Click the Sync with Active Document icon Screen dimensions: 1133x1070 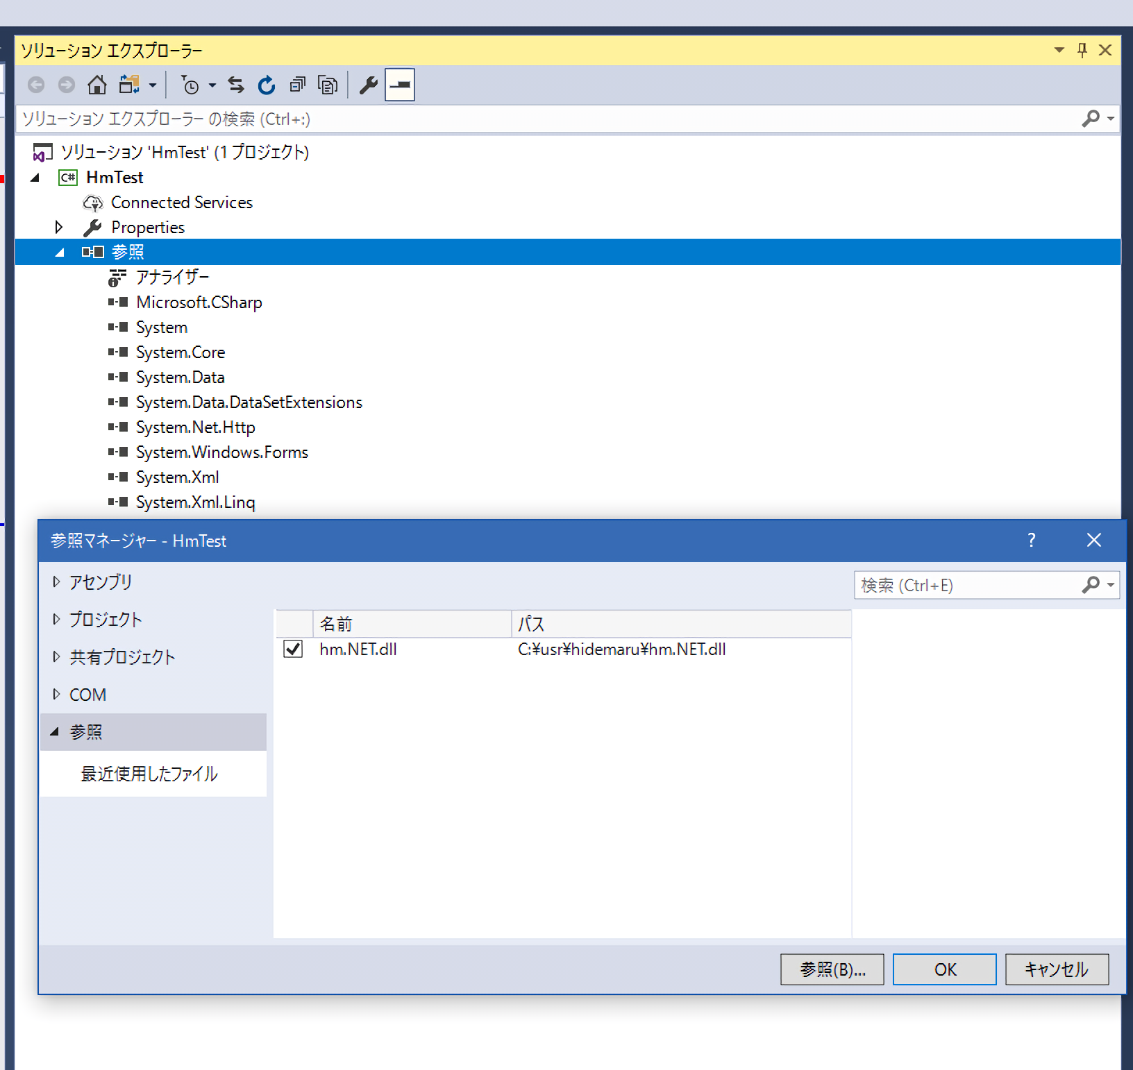(236, 85)
